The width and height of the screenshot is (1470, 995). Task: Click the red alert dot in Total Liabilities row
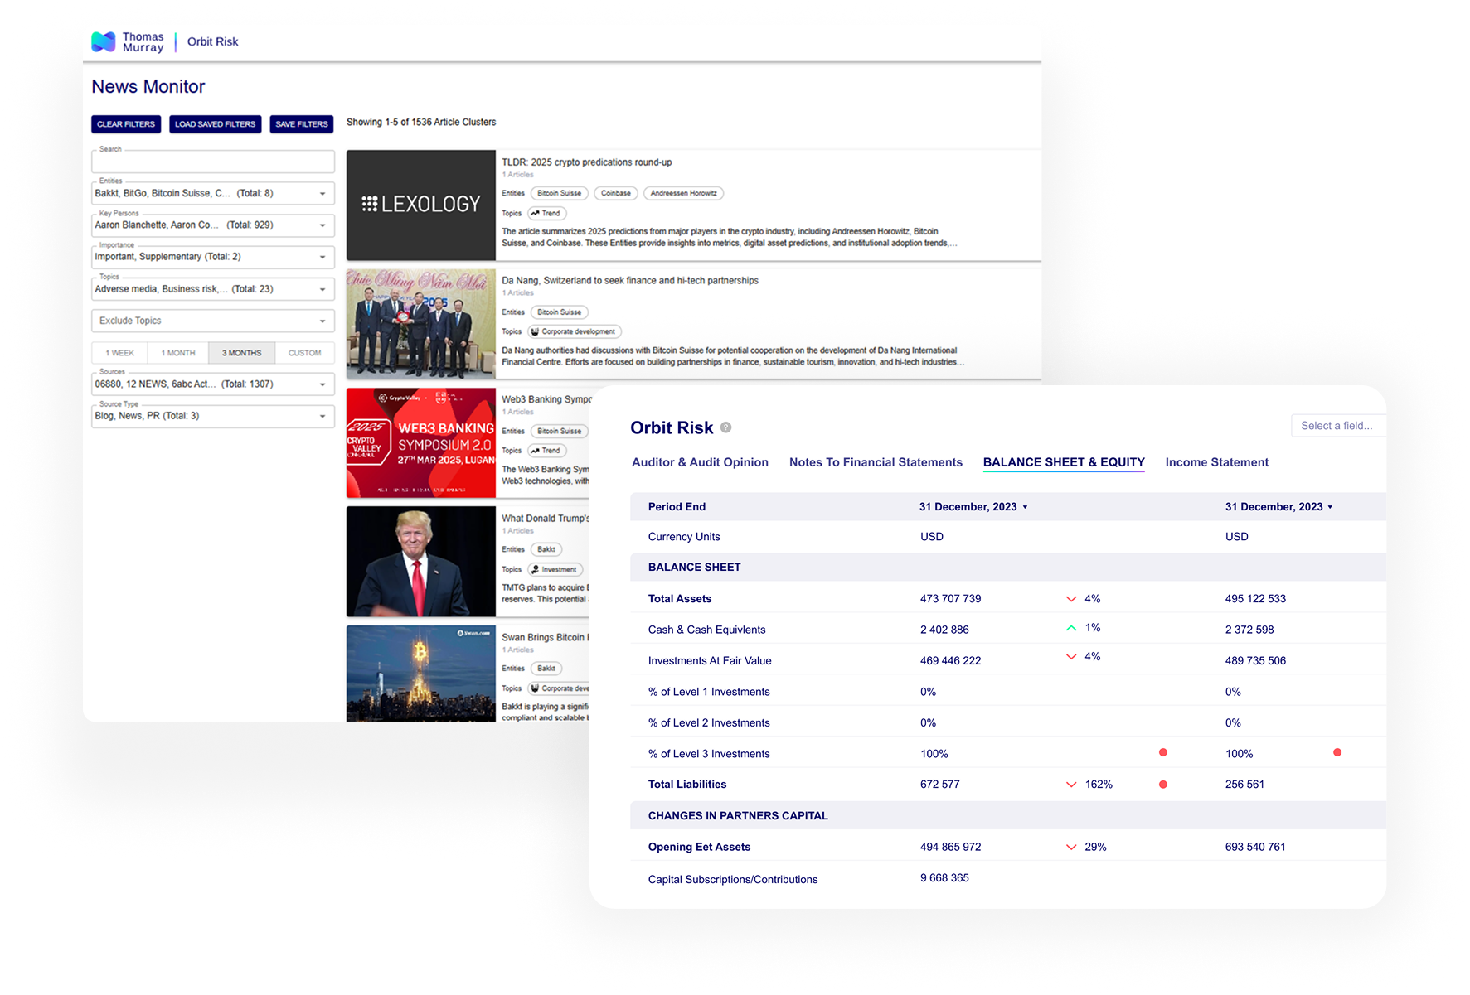click(x=1163, y=785)
